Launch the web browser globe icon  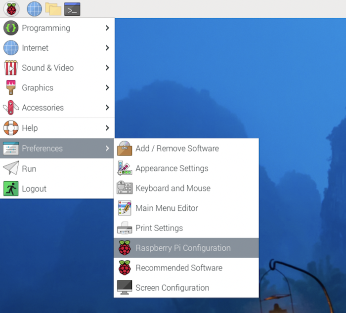click(34, 9)
